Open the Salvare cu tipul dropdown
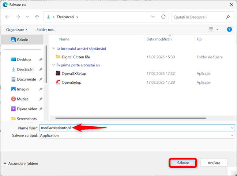 click(137, 135)
